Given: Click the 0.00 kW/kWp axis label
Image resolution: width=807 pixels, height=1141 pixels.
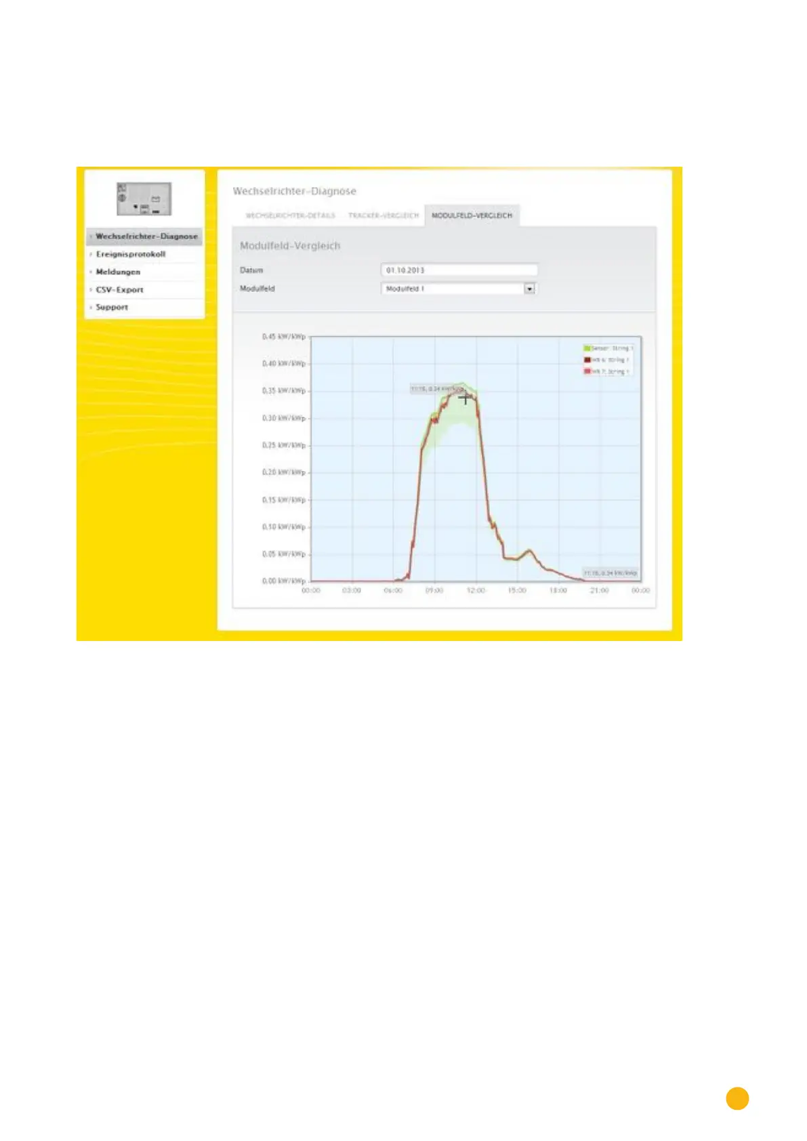Looking at the screenshot, I should tap(284, 581).
